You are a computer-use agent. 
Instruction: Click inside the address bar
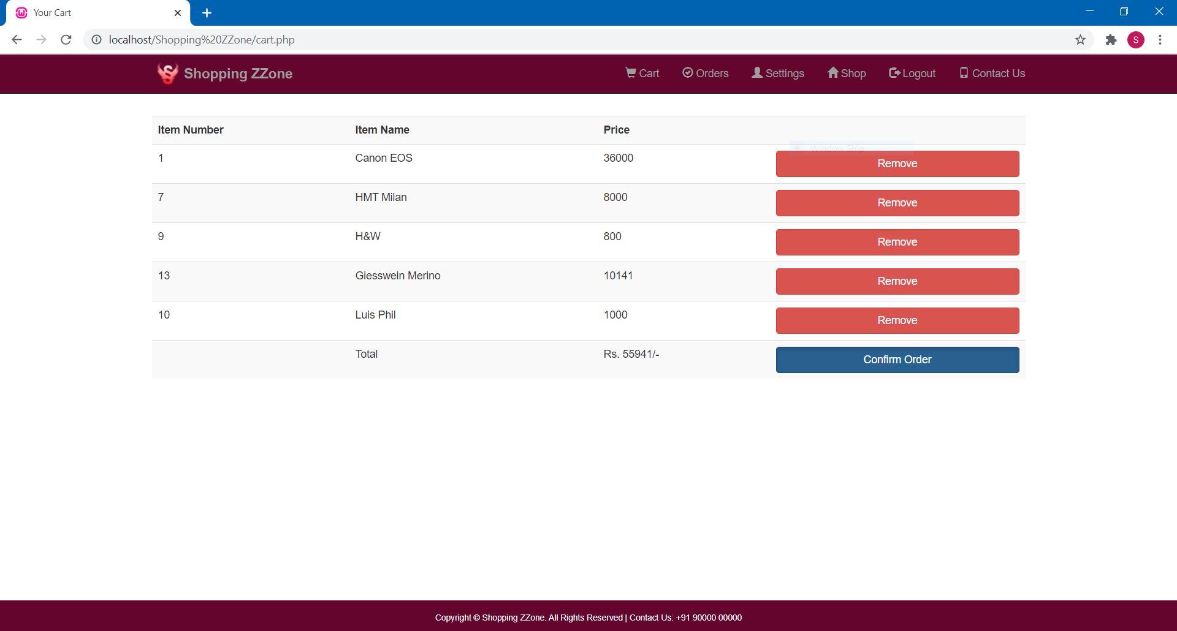pyautogui.click(x=368, y=39)
